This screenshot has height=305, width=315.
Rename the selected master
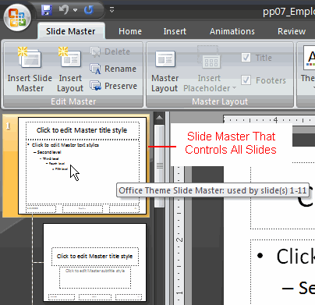pyautogui.click(x=113, y=69)
